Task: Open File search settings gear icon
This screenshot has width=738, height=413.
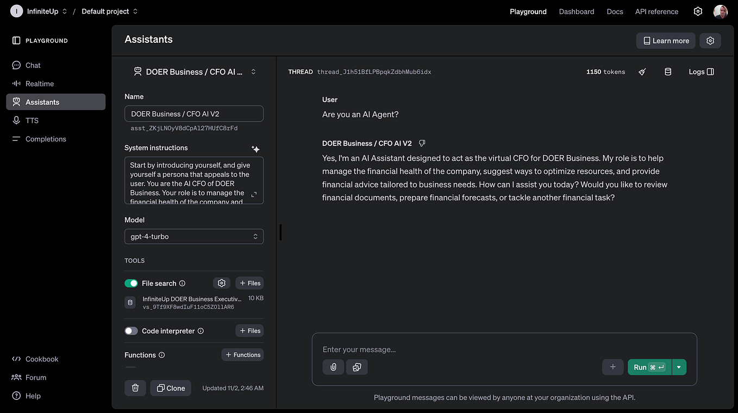Action: tap(221, 283)
